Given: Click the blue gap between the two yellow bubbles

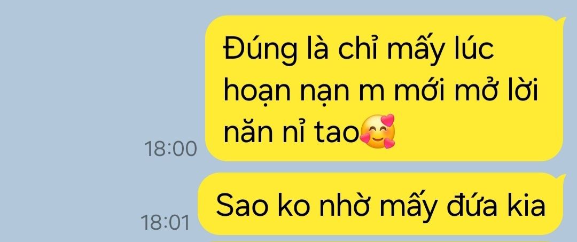Looking at the screenshot, I should (383, 167).
